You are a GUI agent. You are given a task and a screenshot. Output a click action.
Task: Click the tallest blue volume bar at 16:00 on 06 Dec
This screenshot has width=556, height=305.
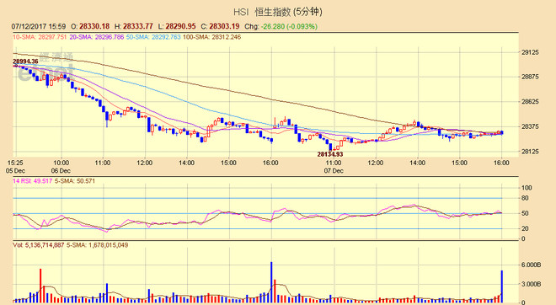click(x=271, y=282)
